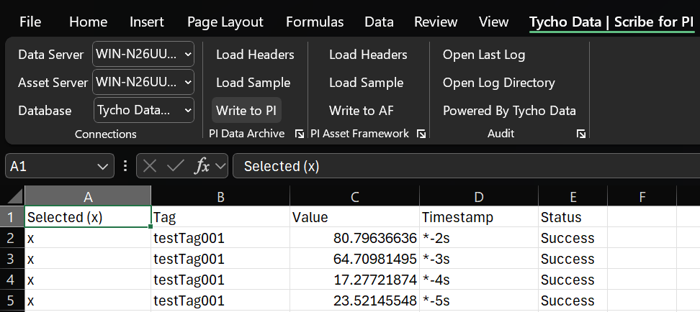Click the Insert Function fx icon
Viewport: 700px width, 312px height.
pos(203,166)
